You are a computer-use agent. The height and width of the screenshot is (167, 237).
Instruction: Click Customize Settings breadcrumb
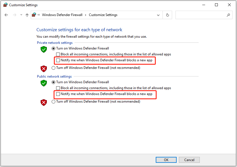click(x=103, y=15)
